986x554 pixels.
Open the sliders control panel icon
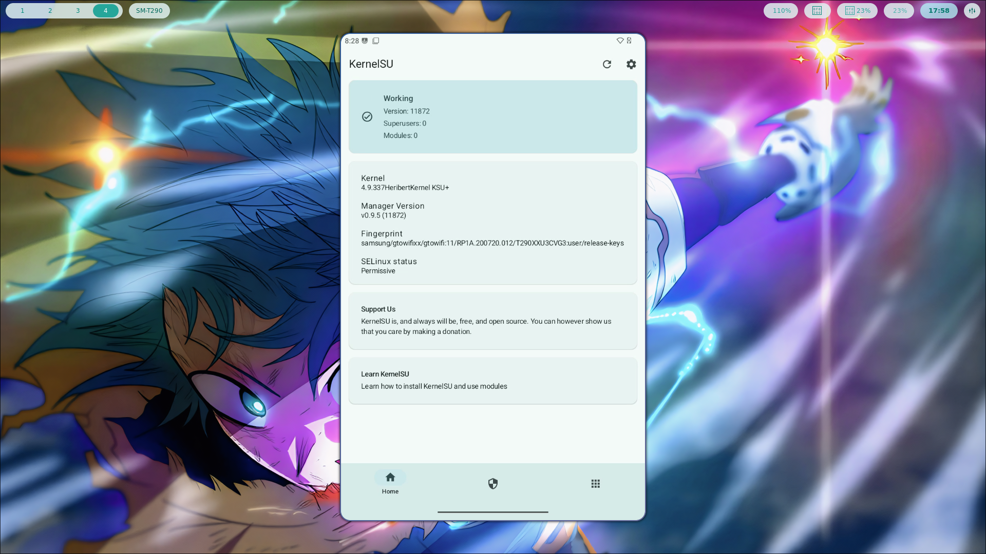[x=972, y=11]
